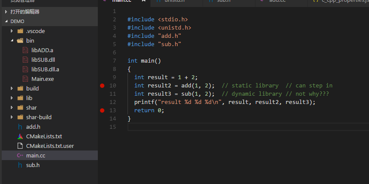The image size is (369, 184).
Task: Click the "// static library" comment
Action: point(250,86)
